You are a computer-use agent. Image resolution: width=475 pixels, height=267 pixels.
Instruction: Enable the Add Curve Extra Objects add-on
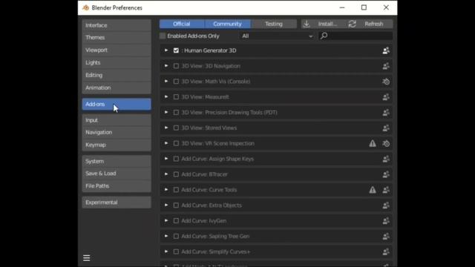point(176,205)
